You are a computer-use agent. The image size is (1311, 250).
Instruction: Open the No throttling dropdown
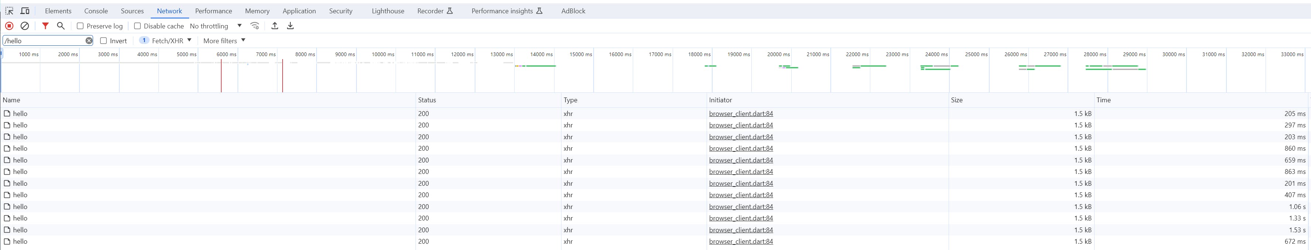(216, 26)
